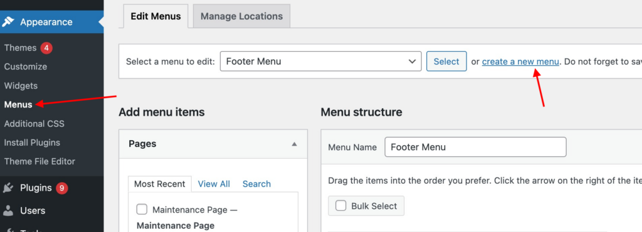Click the Menu structure heading
Image resolution: width=642 pixels, height=232 pixels.
pos(361,112)
